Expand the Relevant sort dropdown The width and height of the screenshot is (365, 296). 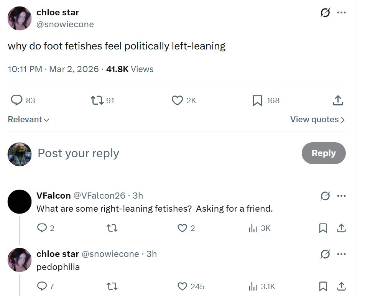coord(29,120)
